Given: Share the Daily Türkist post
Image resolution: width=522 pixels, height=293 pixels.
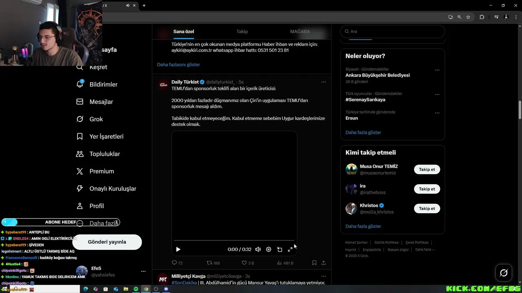Looking at the screenshot, I should tap(323, 263).
